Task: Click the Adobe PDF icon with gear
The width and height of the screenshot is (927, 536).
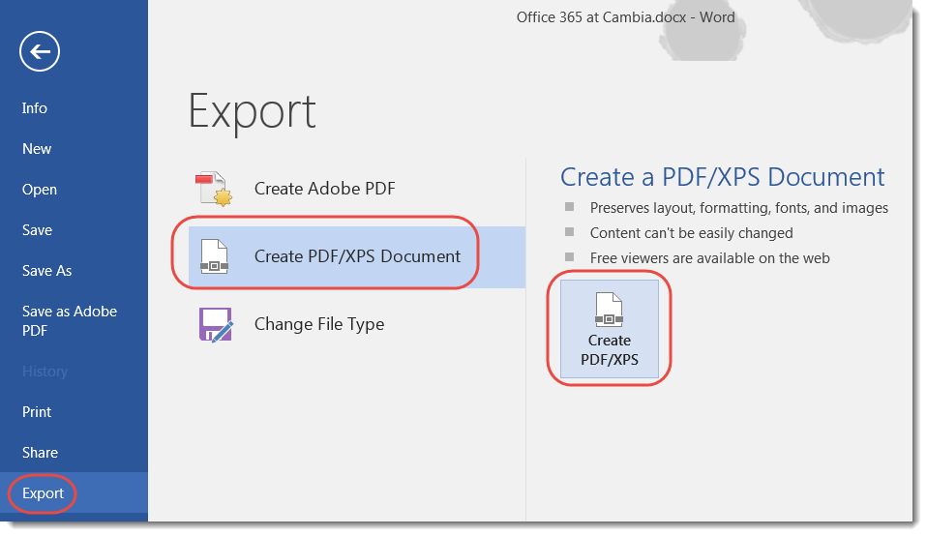Action: coord(214,190)
